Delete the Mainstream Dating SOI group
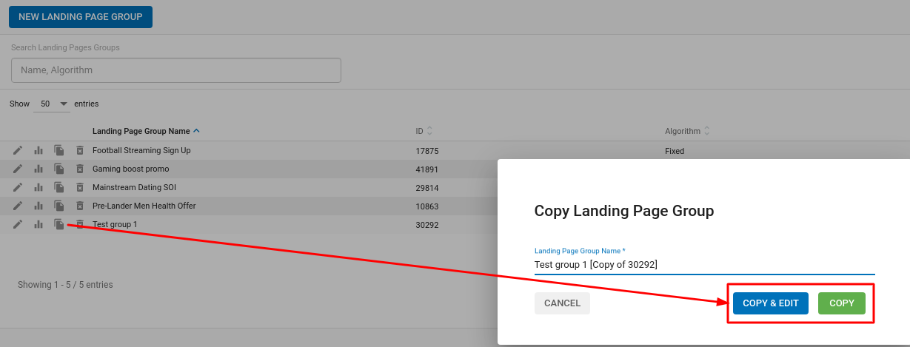The image size is (910, 347). tap(80, 188)
